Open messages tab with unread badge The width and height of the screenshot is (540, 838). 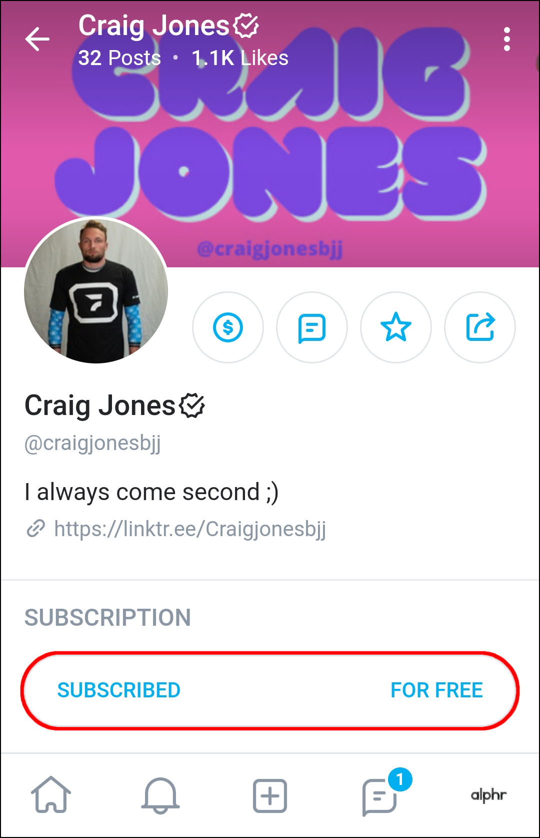[380, 795]
